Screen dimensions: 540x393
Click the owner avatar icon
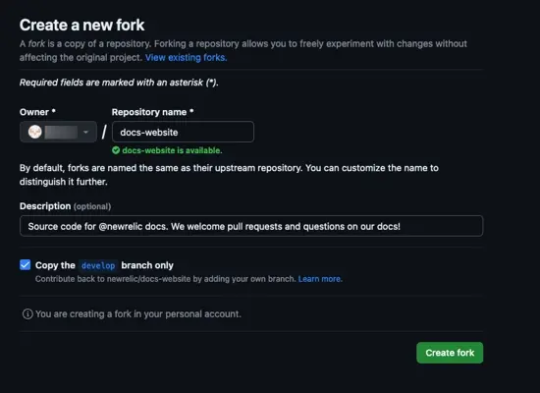click(35, 132)
